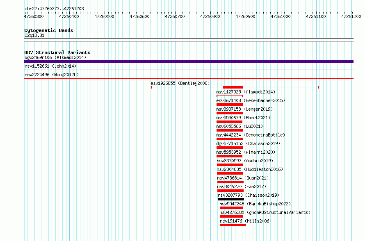Open nsv1127925 (Alsmadi2014) variant label
The width and height of the screenshot is (365, 241).
pos(246,92)
